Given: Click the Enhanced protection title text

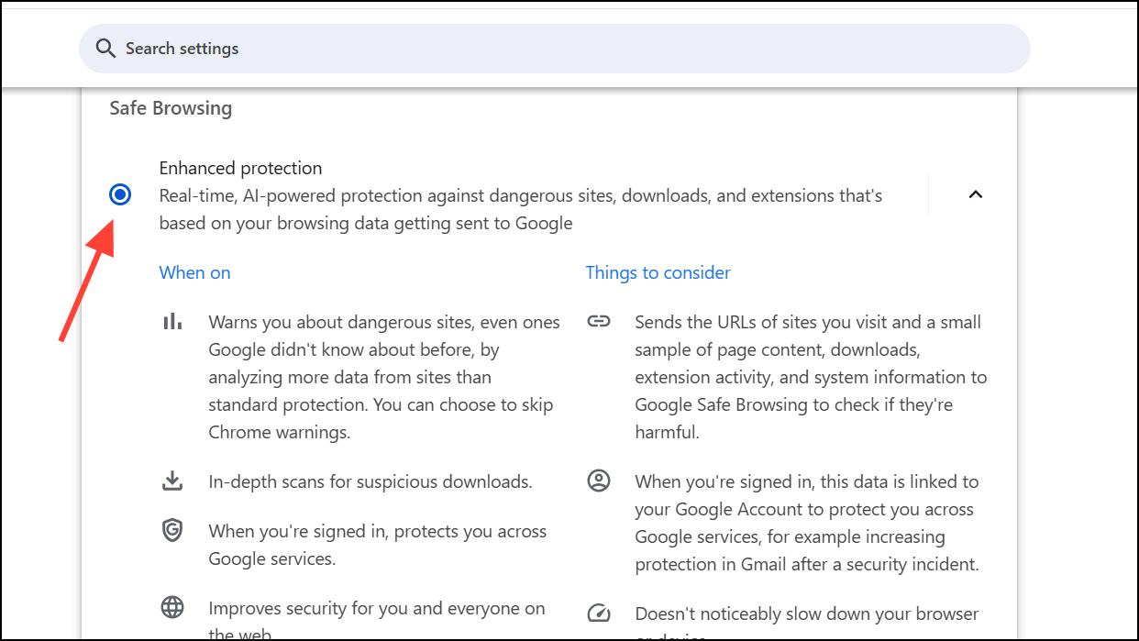Looking at the screenshot, I should point(240,168).
